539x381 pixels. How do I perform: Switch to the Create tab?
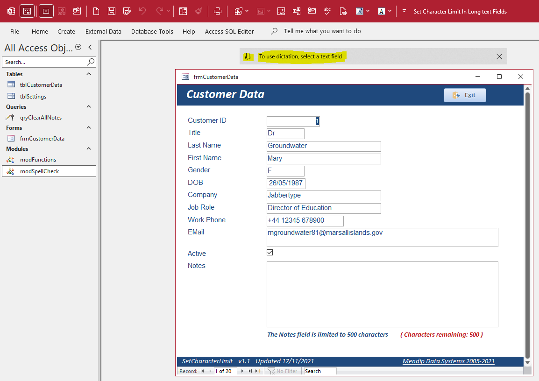point(66,31)
